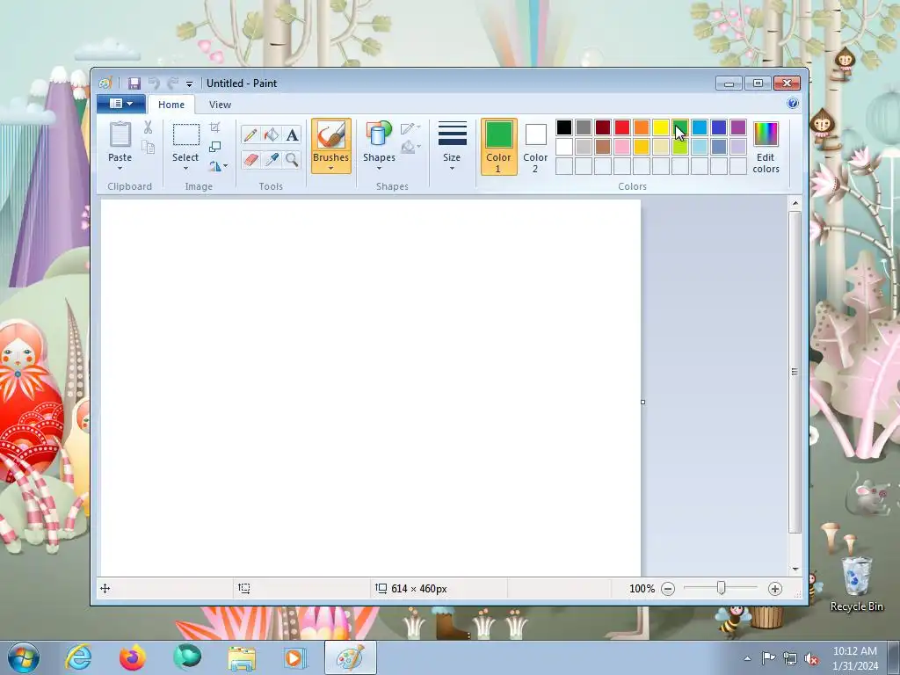Expand the Select dropdown arrow
The height and width of the screenshot is (675, 900).
(185, 168)
